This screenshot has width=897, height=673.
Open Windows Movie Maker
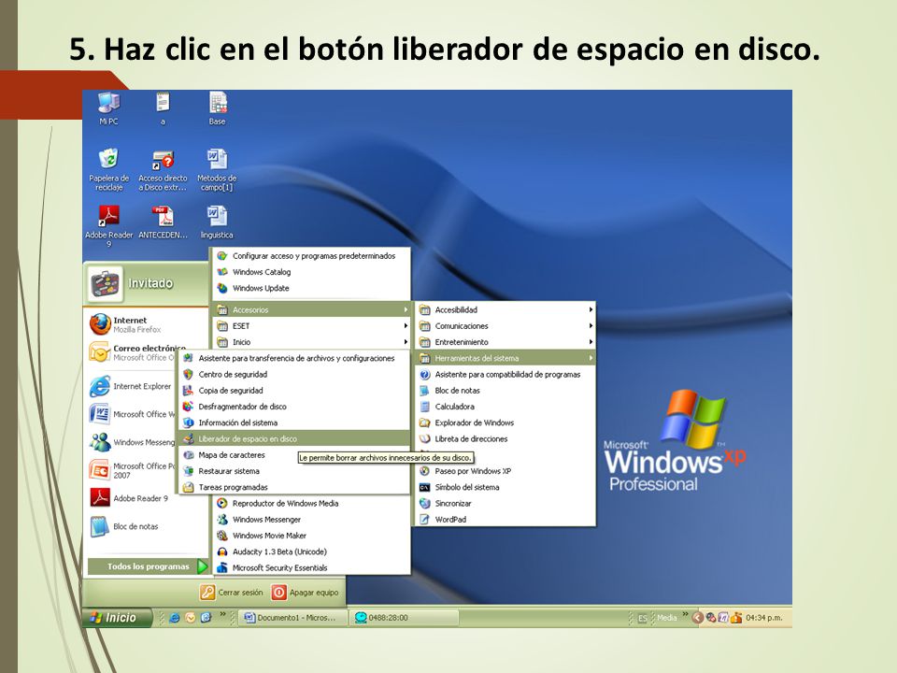(312, 536)
